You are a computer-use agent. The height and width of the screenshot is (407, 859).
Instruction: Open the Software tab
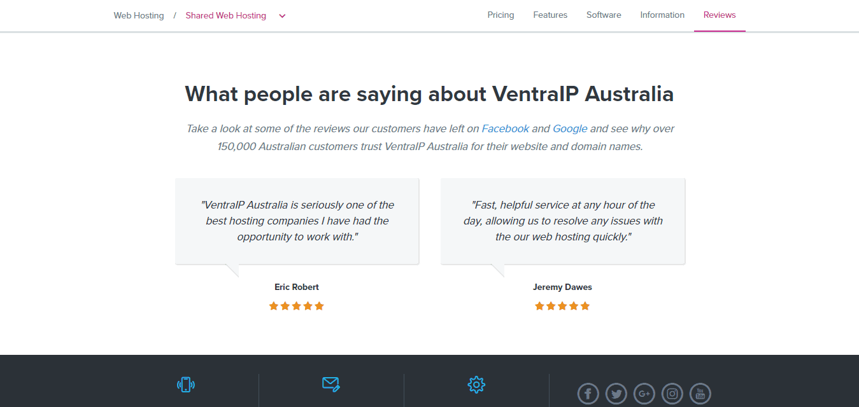pyautogui.click(x=604, y=15)
